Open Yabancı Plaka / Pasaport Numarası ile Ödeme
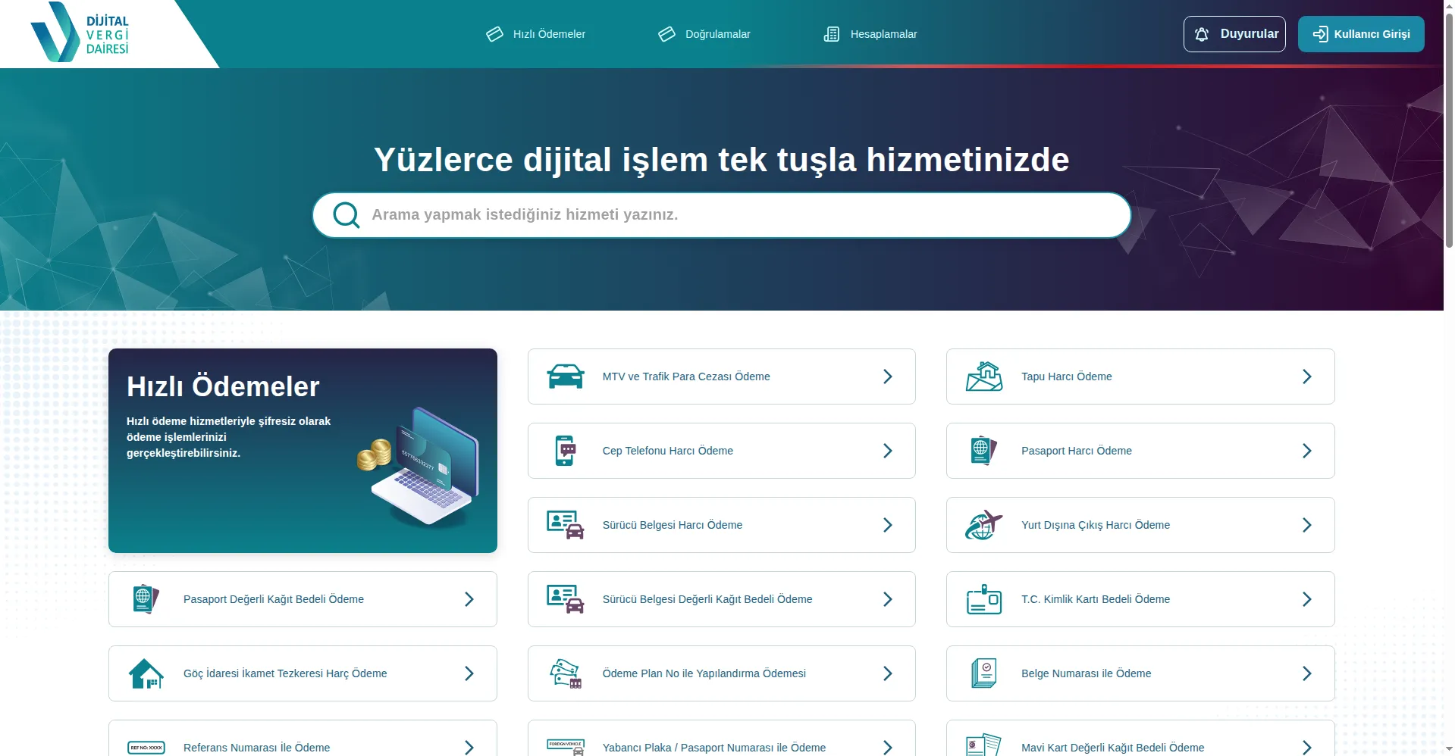 point(722,739)
